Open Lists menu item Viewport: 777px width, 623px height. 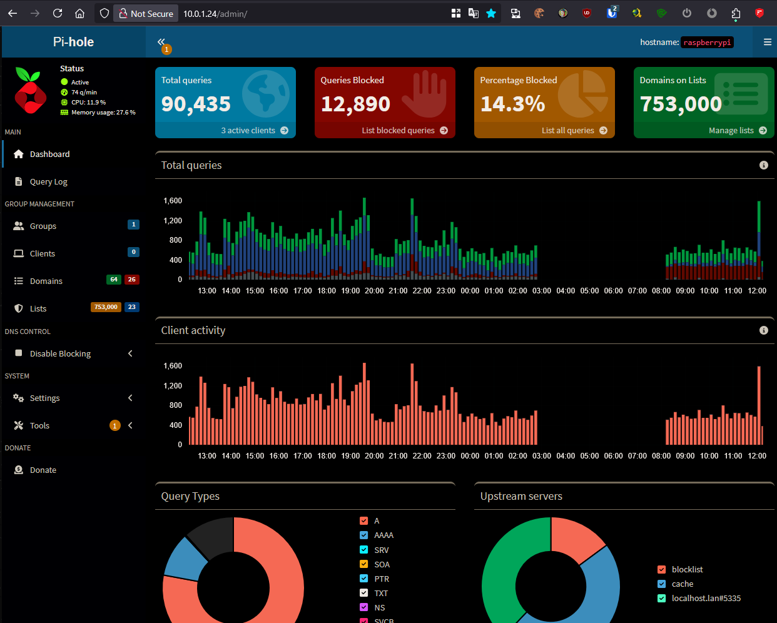point(74,308)
